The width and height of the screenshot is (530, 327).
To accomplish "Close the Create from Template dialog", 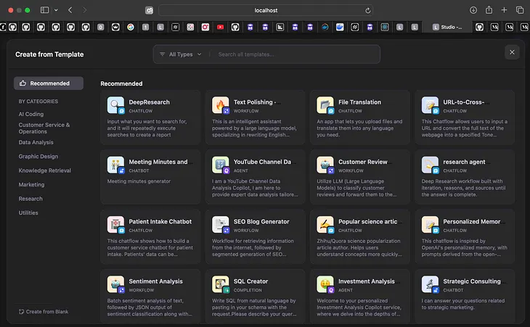I will (512, 52).
